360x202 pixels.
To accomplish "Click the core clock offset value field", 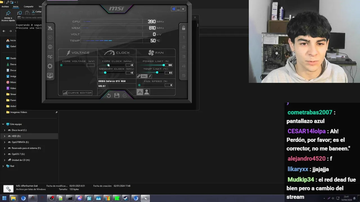I will pyautogui.click(x=129, y=65).
